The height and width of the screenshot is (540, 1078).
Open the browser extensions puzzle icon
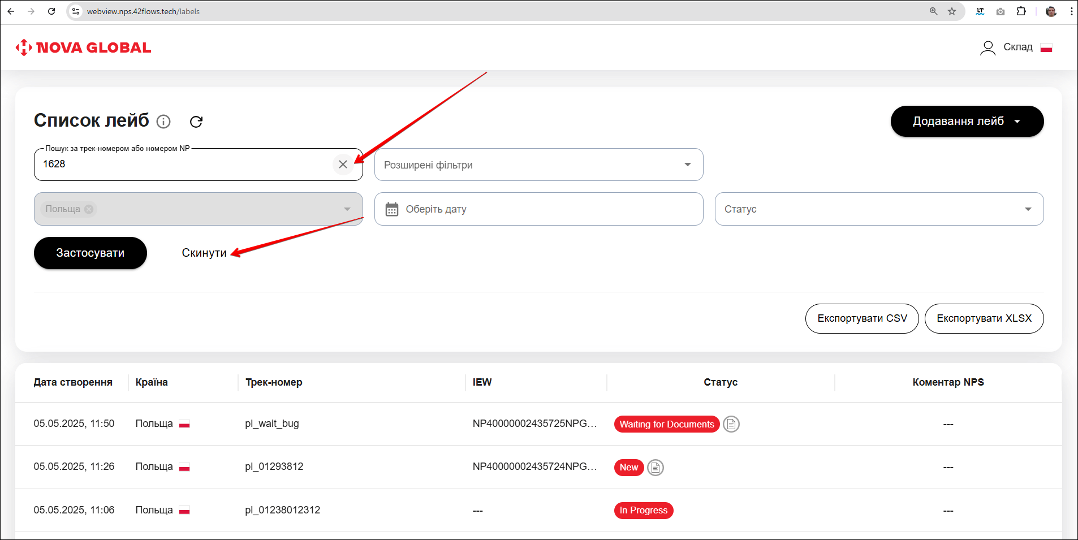1021,11
